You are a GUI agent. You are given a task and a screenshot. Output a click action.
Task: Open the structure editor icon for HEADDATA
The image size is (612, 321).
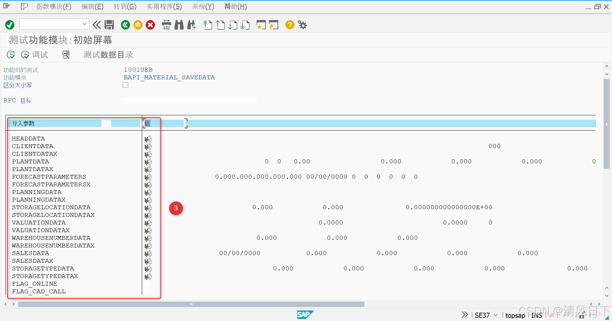pos(147,139)
